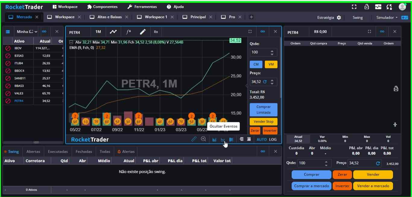Select VM sell mode button
The width and height of the screenshot is (412, 197).
click(271, 64)
